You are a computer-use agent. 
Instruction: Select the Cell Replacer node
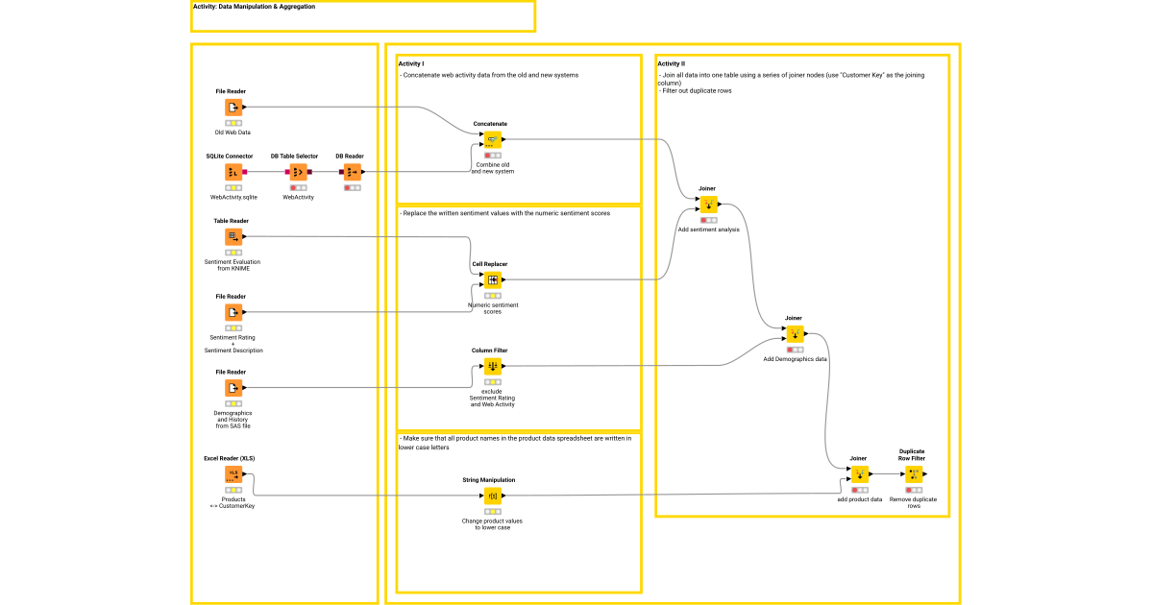coord(492,279)
